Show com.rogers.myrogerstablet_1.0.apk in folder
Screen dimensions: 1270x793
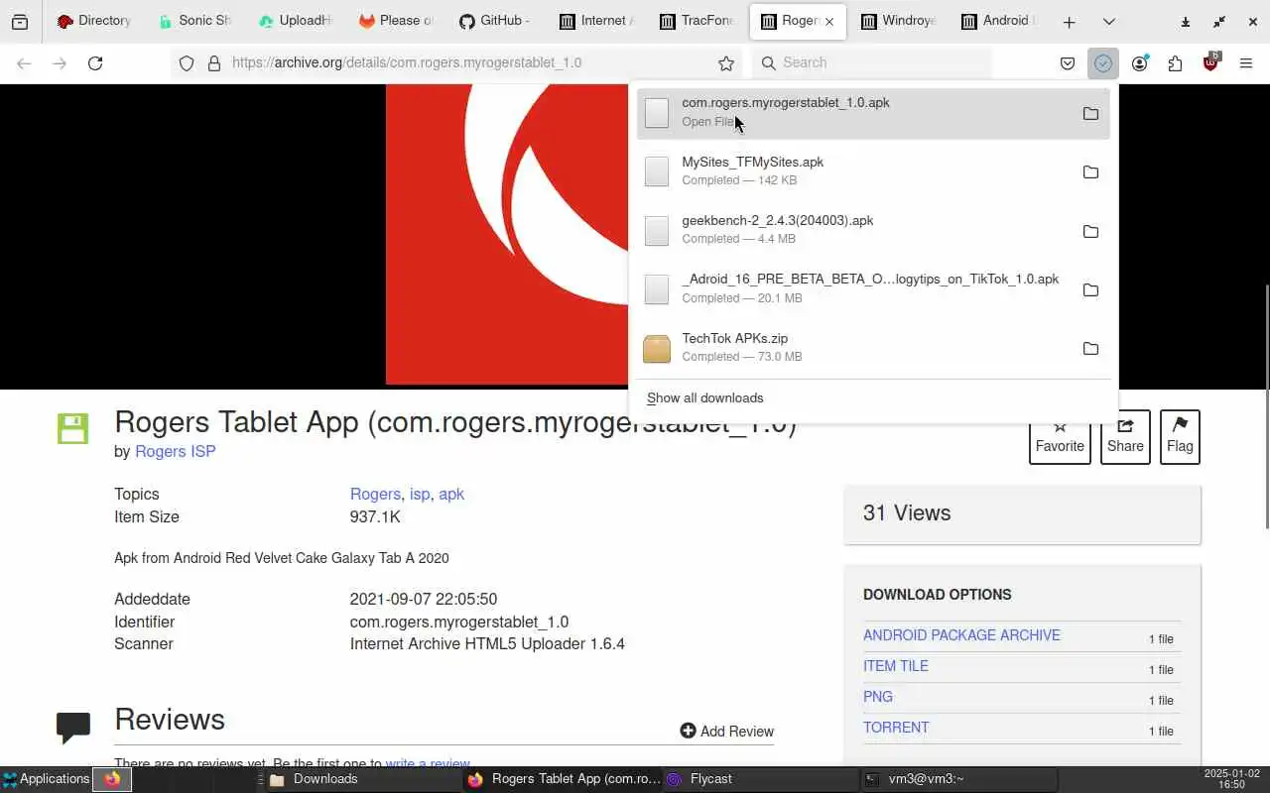pos(1090,113)
